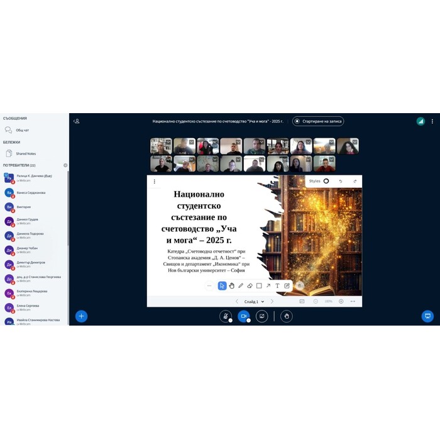Select the whiteboard pencil draw tool

(240, 286)
